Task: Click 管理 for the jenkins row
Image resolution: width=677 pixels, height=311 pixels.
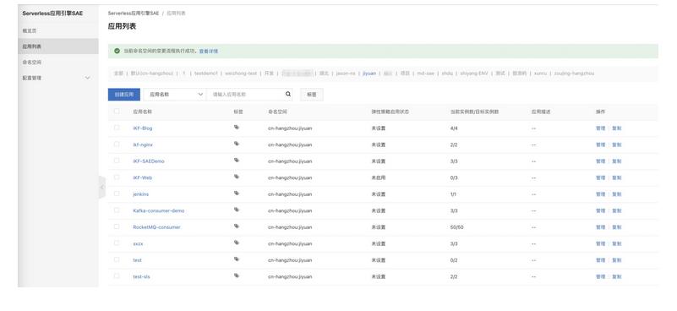Action: (600, 194)
